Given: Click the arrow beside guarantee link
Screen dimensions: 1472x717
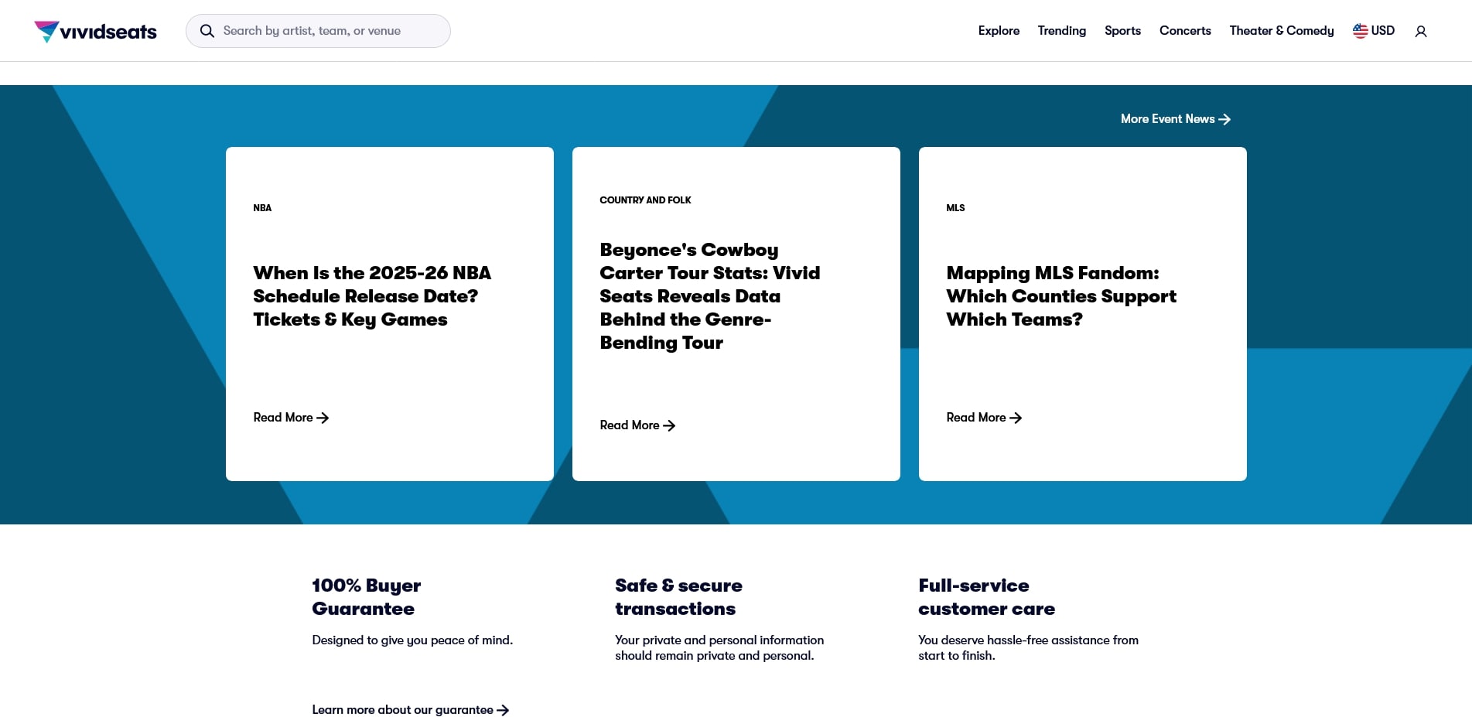Looking at the screenshot, I should click(x=504, y=710).
